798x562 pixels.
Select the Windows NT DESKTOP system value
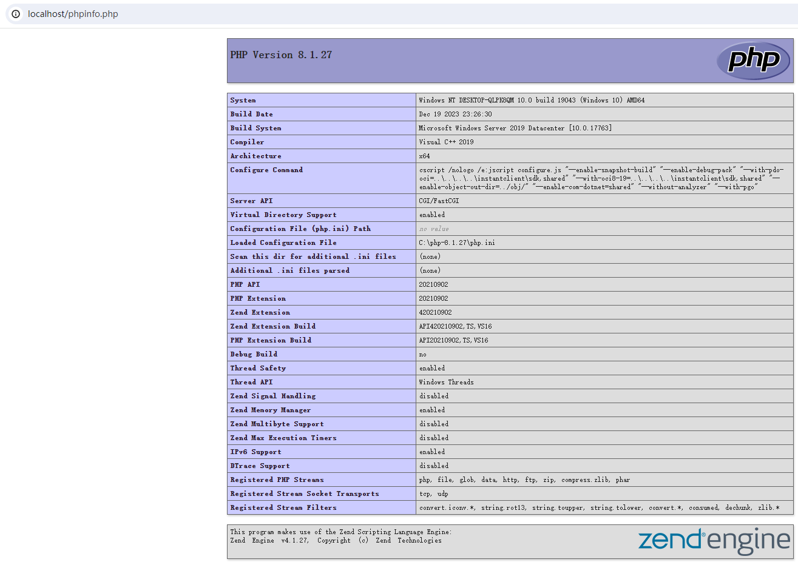pos(532,101)
